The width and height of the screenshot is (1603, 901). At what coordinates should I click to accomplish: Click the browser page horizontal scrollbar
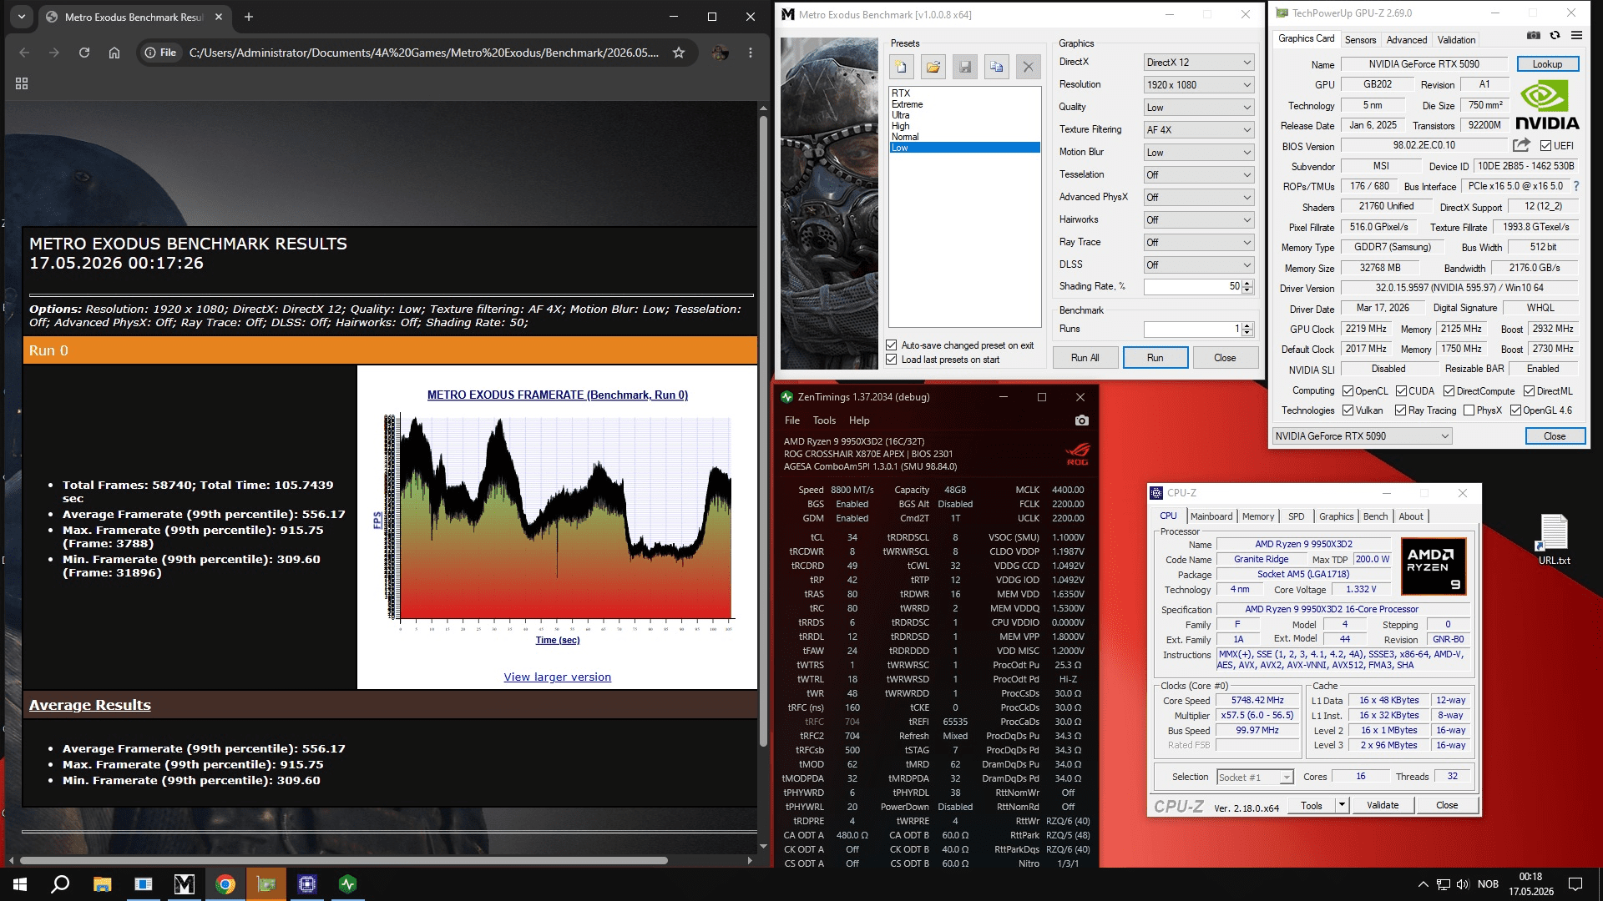pos(343,860)
